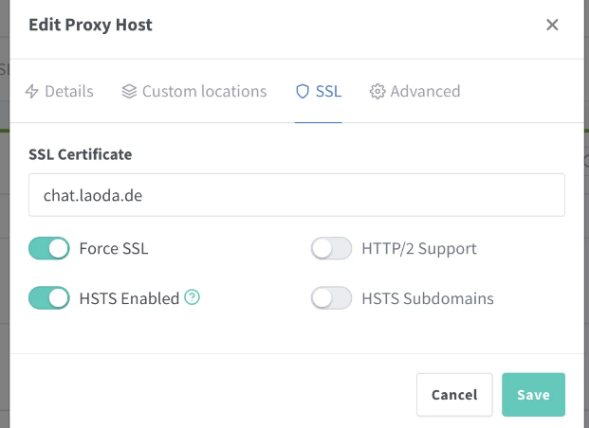Screen dimensions: 589x428
Task: Go to the Advanced tab label
Action: (425, 92)
